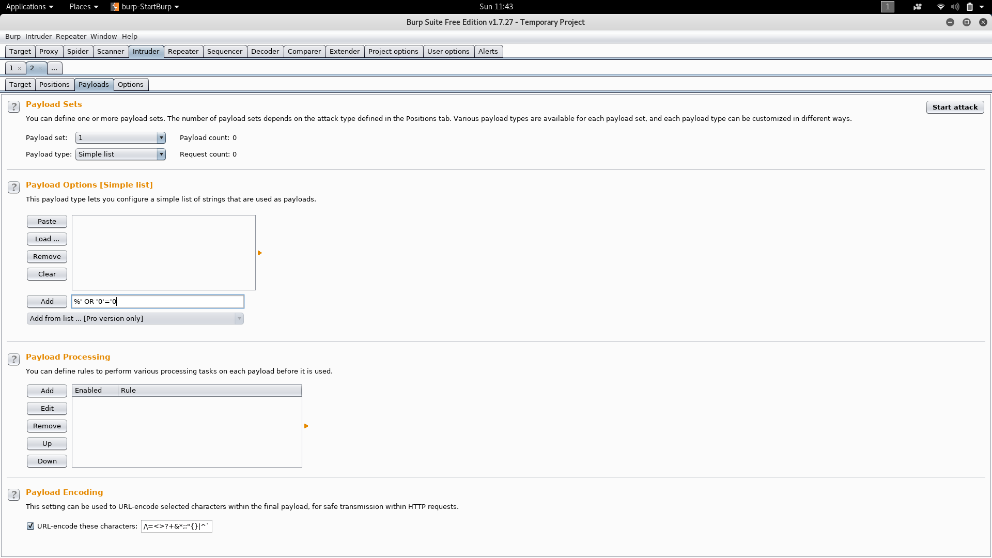Viewport: 992px width, 558px height.
Task: Focus the URL-encode characters field
Action: pyautogui.click(x=177, y=526)
